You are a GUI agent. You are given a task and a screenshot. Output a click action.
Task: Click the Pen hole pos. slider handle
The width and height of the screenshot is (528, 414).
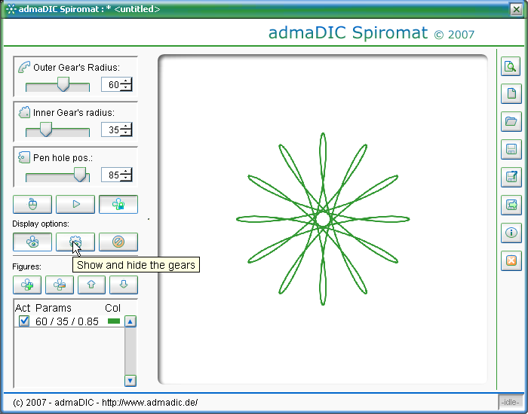coord(80,175)
